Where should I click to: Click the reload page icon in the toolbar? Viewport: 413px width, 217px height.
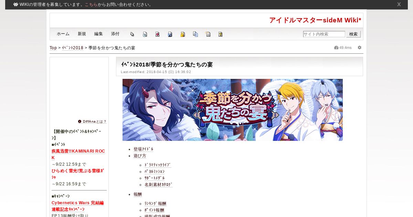[145, 34]
